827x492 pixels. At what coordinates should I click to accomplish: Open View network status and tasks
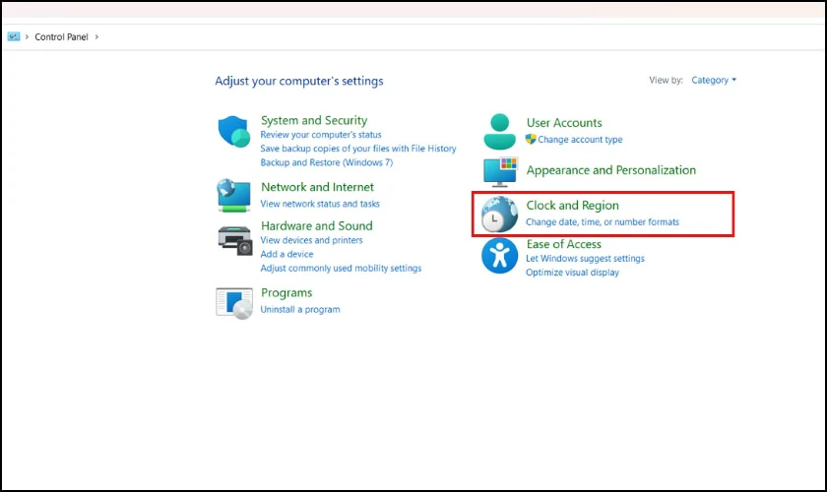[x=320, y=204]
